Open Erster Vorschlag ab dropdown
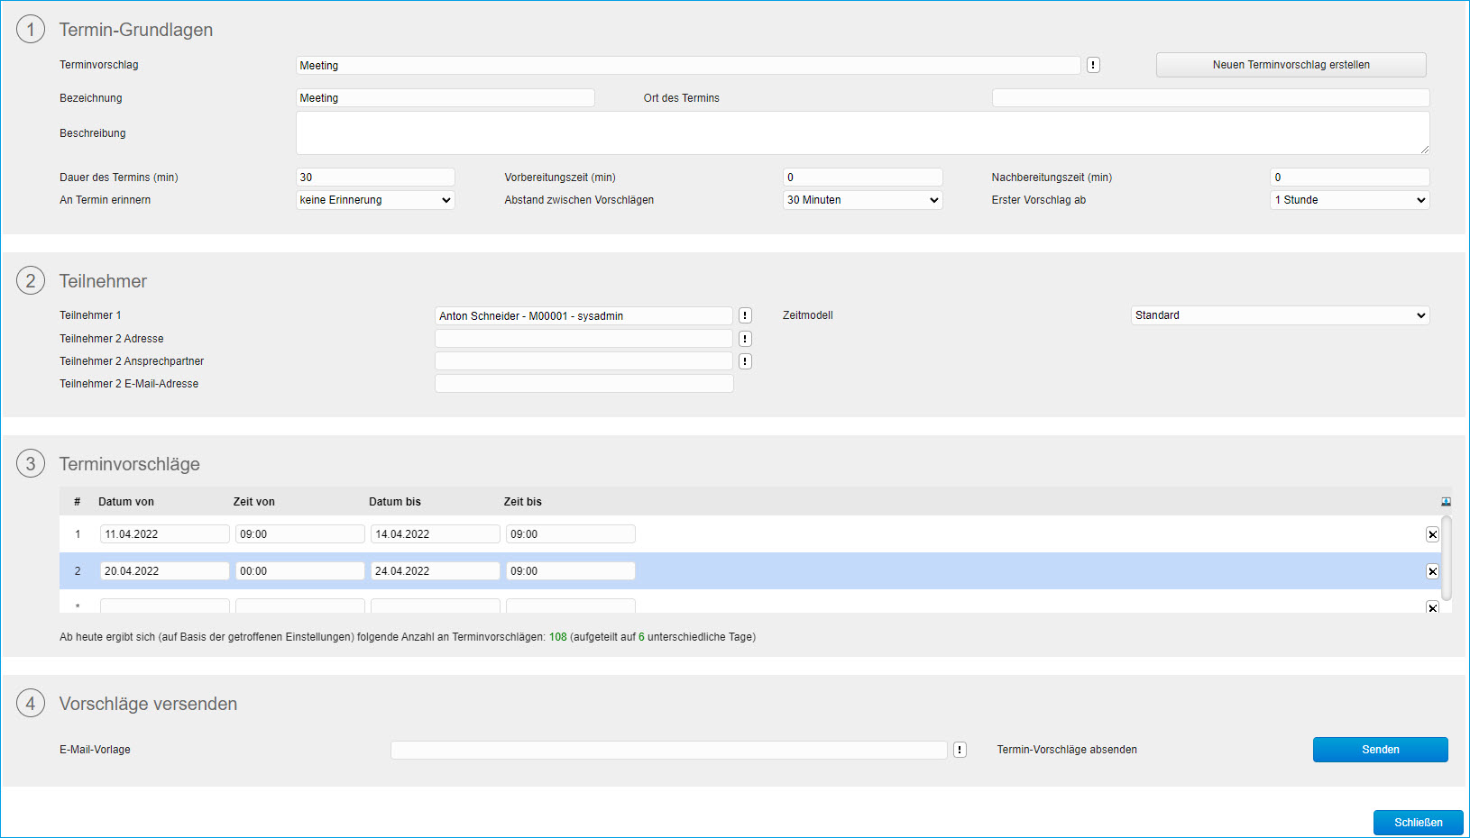Viewport: 1470px width, 838px height. tap(1350, 200)
